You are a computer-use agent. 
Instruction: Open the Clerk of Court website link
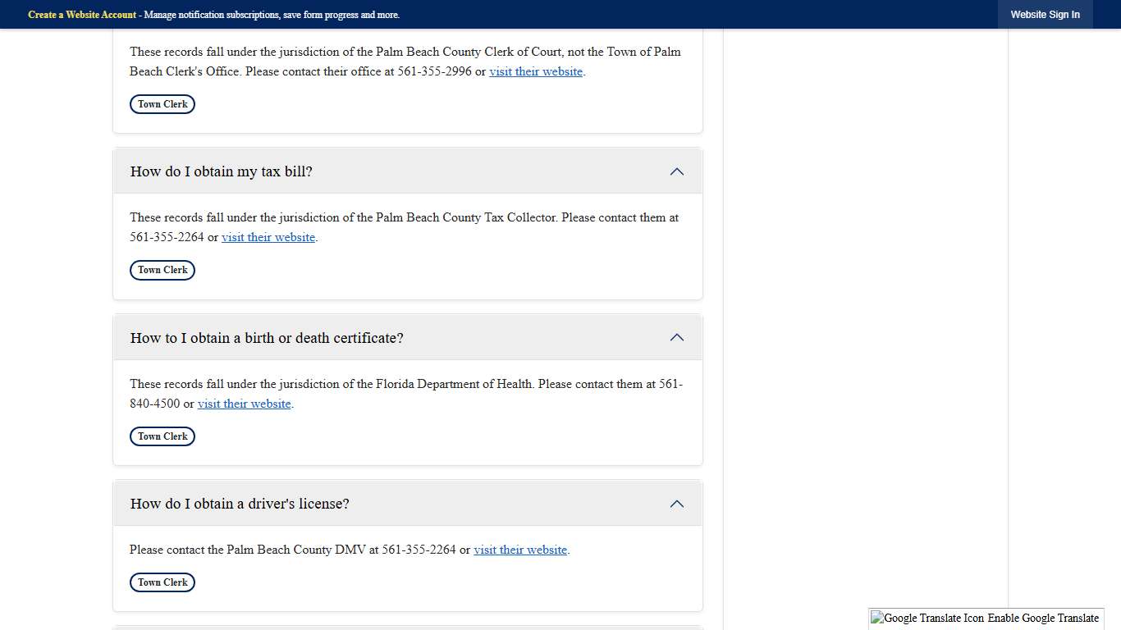[x=536, y=71]
